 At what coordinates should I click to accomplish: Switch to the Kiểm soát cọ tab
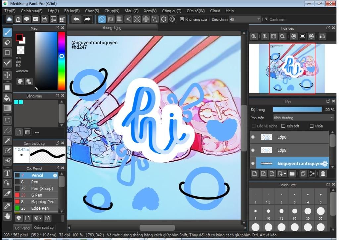[43, 228]
